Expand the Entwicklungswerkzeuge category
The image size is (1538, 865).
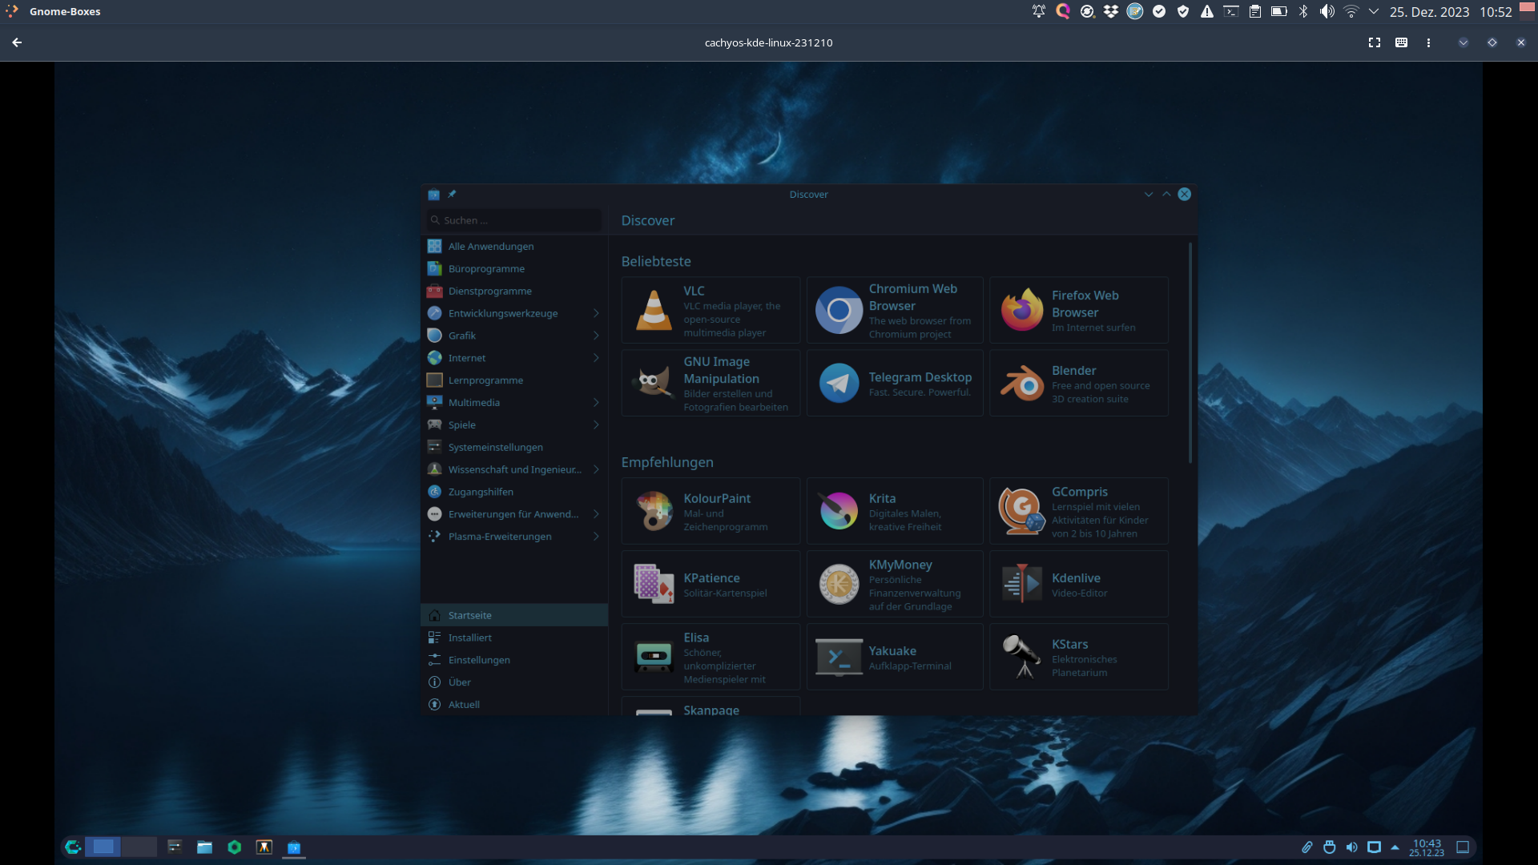(x=596, y=313)
